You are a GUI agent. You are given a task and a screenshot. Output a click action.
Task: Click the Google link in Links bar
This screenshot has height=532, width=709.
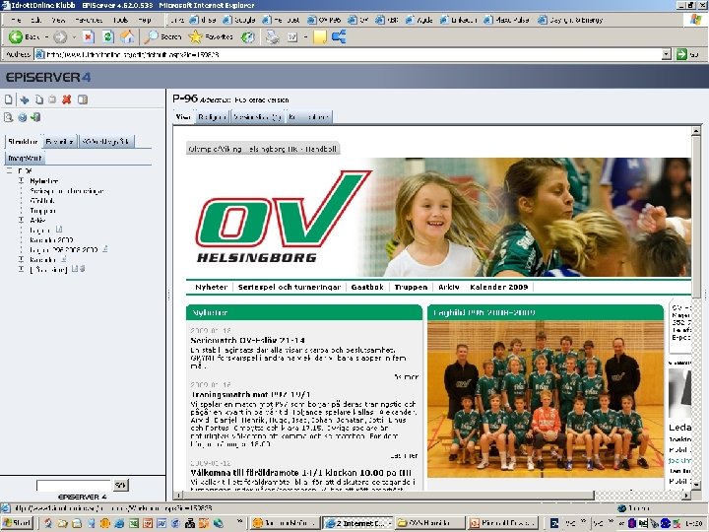tap(240, 20)
